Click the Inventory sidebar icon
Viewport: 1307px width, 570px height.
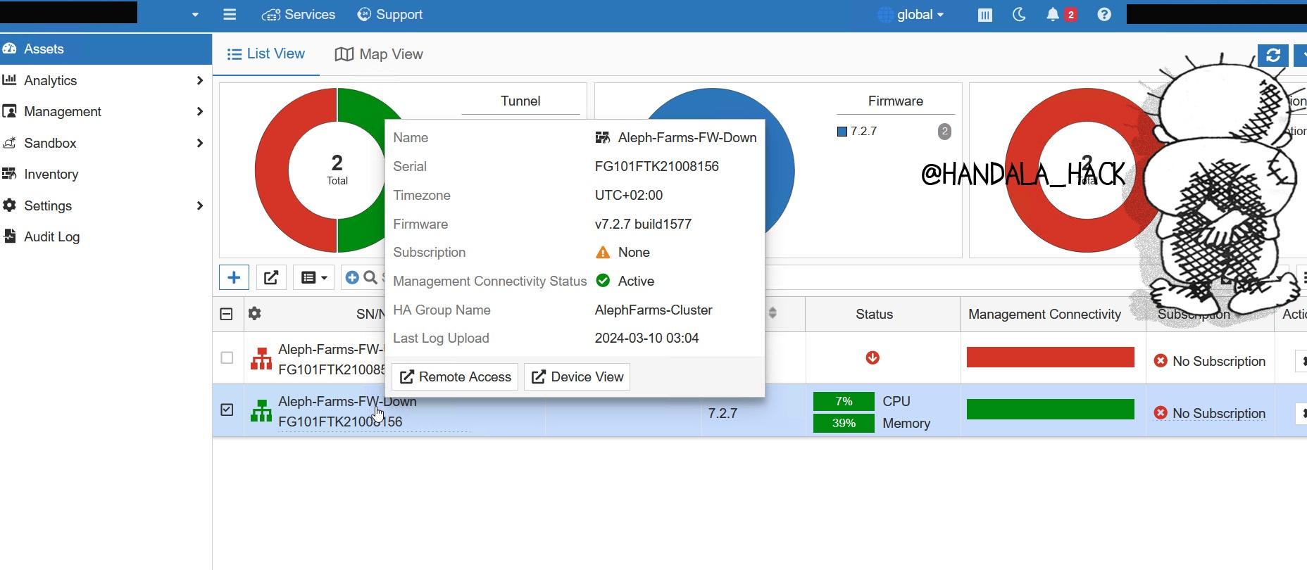(x=9, y=174)
